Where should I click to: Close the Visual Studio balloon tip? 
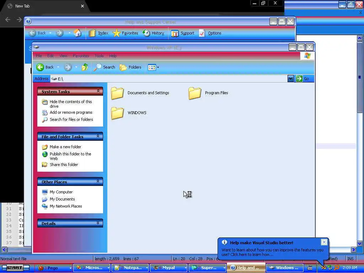click(x=324, y=242)
